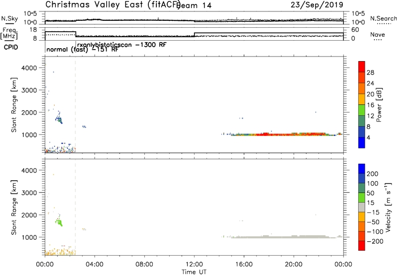Click the 'Nave' legend label
Image resolution: width=397 pixels, height=275 pixels.
(377, 34)
